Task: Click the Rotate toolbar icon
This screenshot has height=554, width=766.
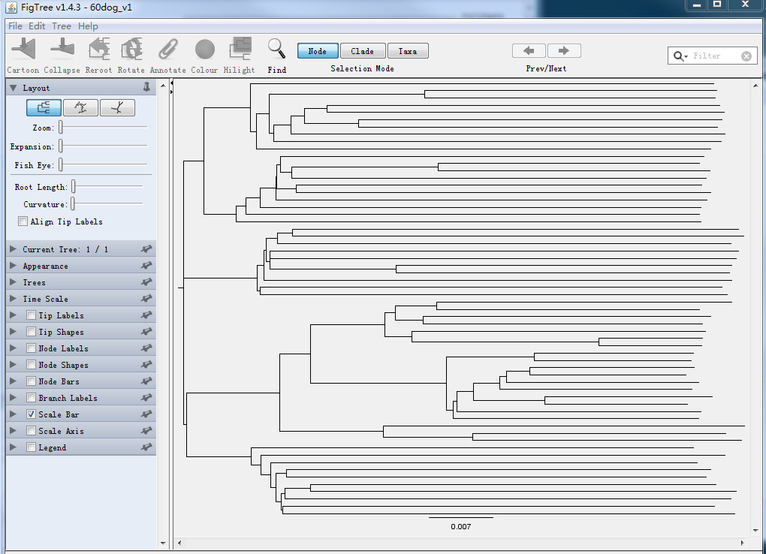Action: pos(131,49)
